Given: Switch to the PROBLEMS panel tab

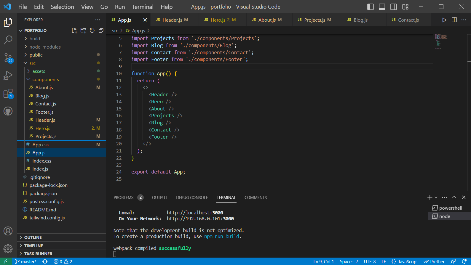Looking at the screenshot, I should pyautogui.click(x=128, y=197).
